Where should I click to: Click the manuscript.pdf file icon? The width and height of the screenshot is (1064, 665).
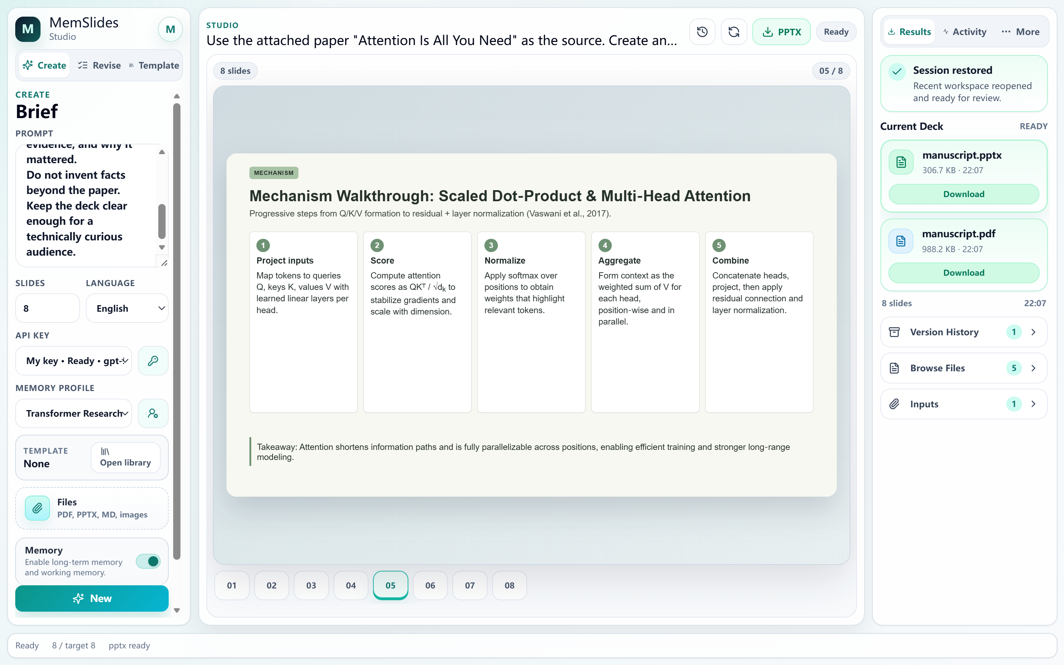click(901, 241)
